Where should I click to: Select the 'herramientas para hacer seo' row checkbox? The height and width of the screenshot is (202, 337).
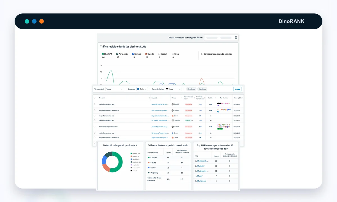[95, 127]
